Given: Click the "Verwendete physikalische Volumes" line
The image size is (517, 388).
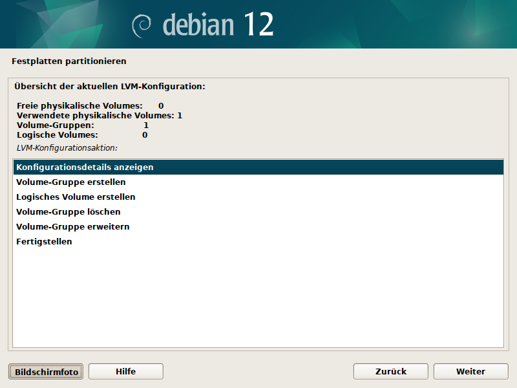Looking at the screenshot, I should click(99, 115).
